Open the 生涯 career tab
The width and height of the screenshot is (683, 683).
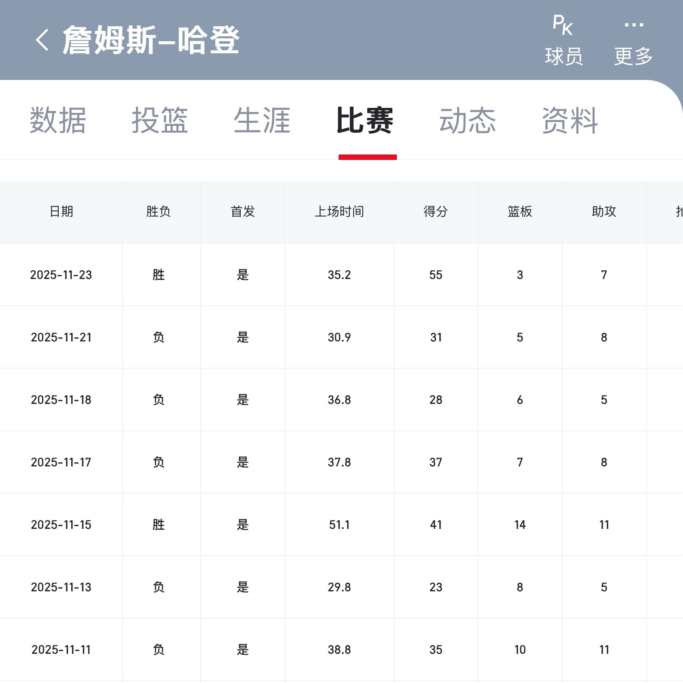point(262,121)
